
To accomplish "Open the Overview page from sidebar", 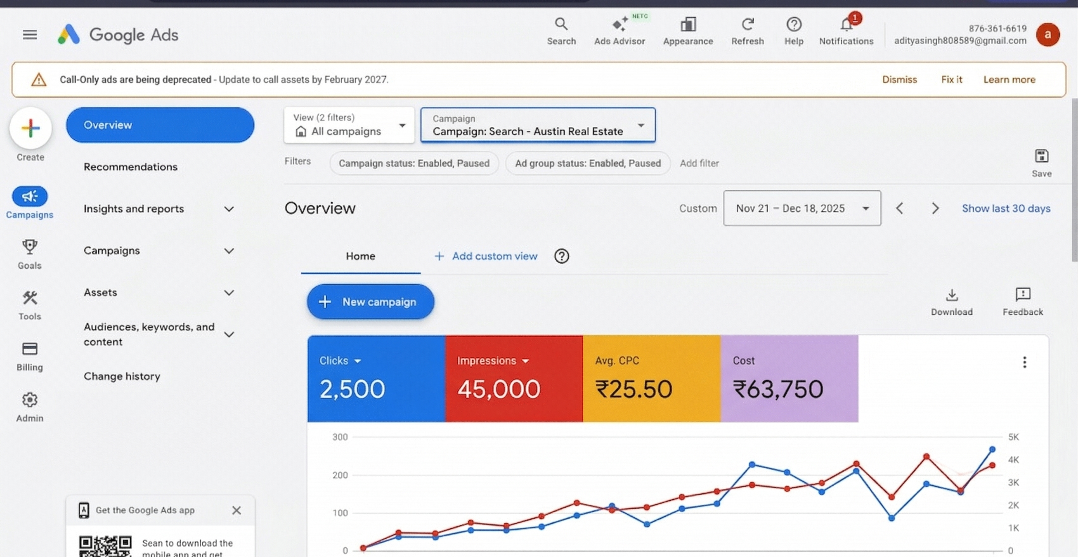I will (x=160, y=125).
